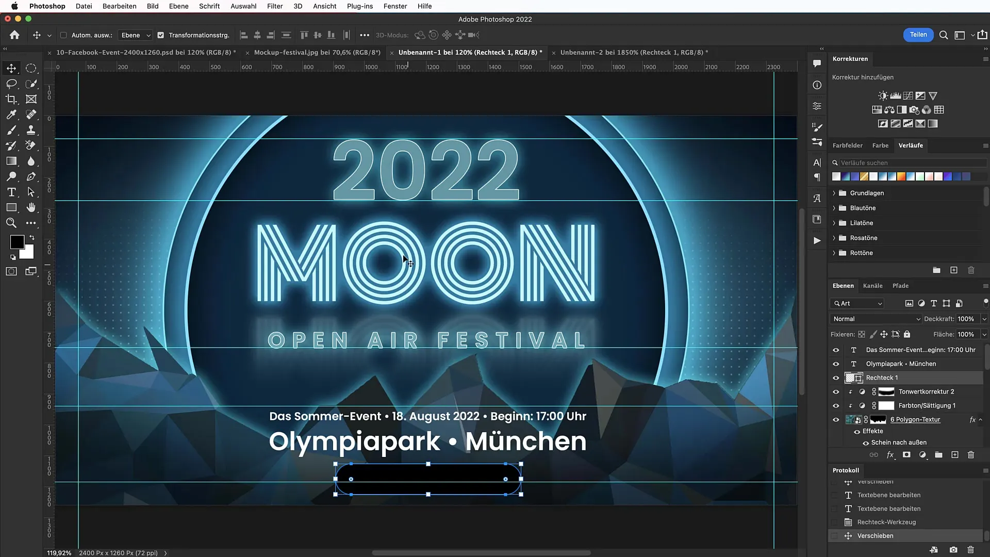Select the Pen tool
The width and height of the screenshot is (990, 557).
(x=31, y=176)
